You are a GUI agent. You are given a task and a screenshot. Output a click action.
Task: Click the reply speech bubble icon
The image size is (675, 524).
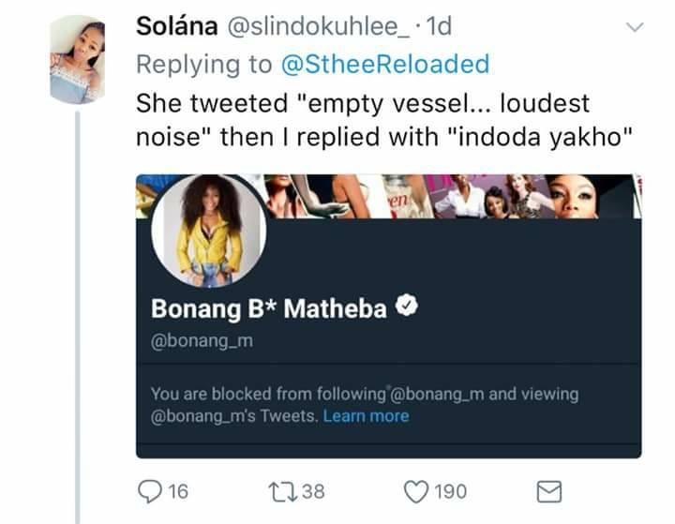pyautogui.click(x=150, y=491)
